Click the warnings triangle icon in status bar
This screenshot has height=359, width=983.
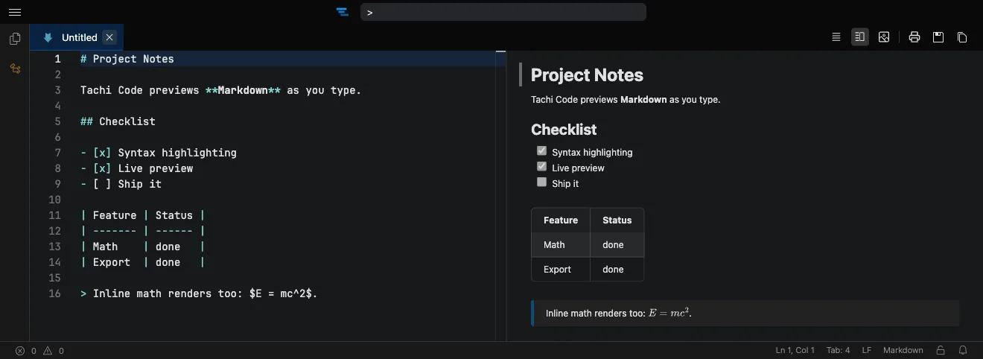pyautogui.click(x=48, y=350)
